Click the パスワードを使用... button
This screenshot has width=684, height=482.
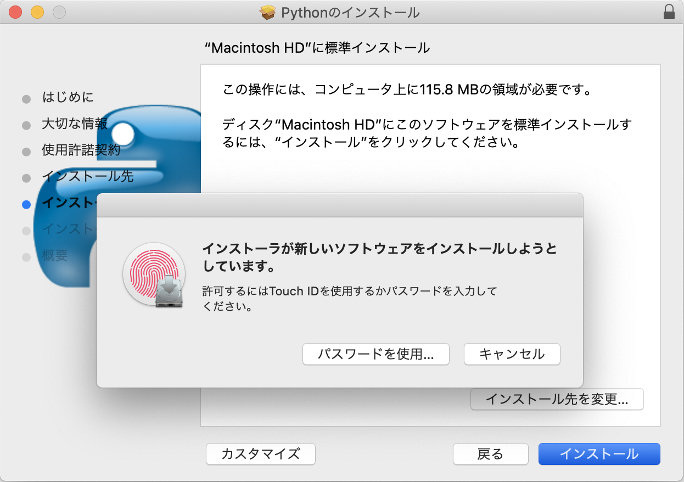click(376, 354)
